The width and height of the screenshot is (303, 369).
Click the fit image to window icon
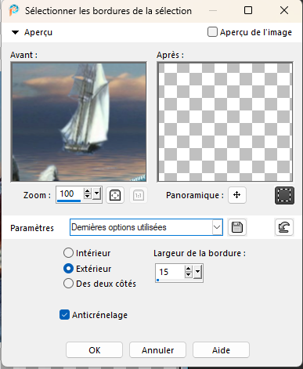(x=115, y=195)
